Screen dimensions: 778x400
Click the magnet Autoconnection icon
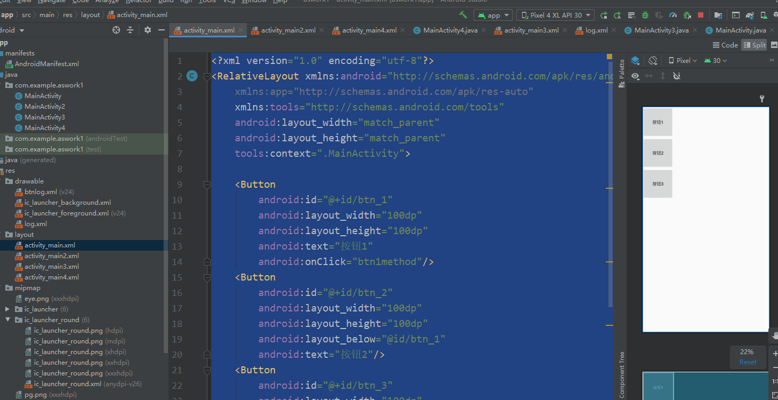tap(677, 76)
